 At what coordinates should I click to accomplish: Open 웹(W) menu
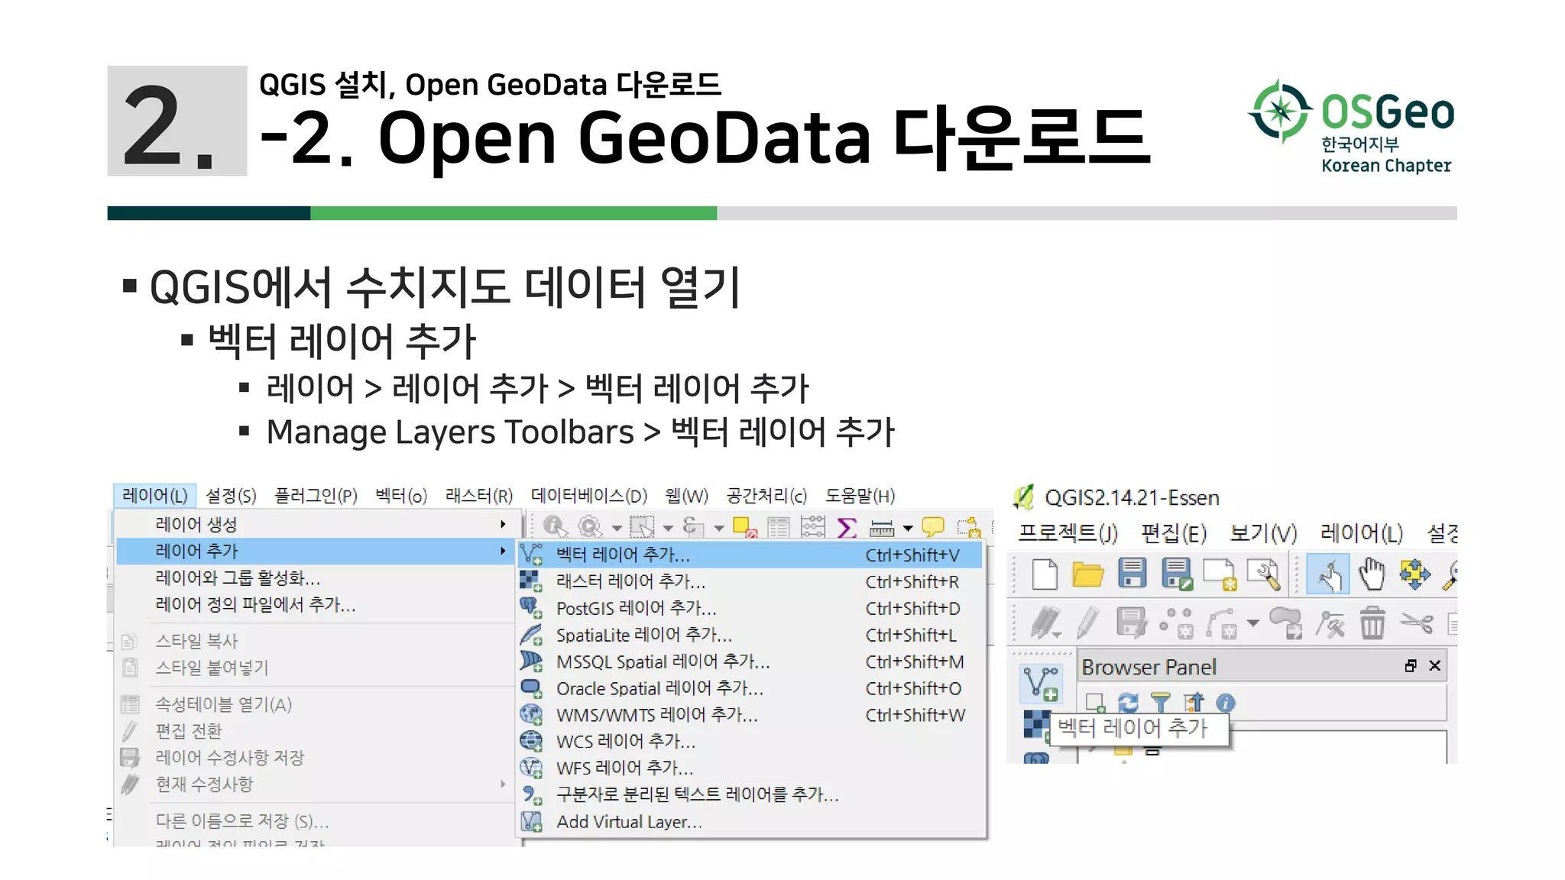(686, 496)
